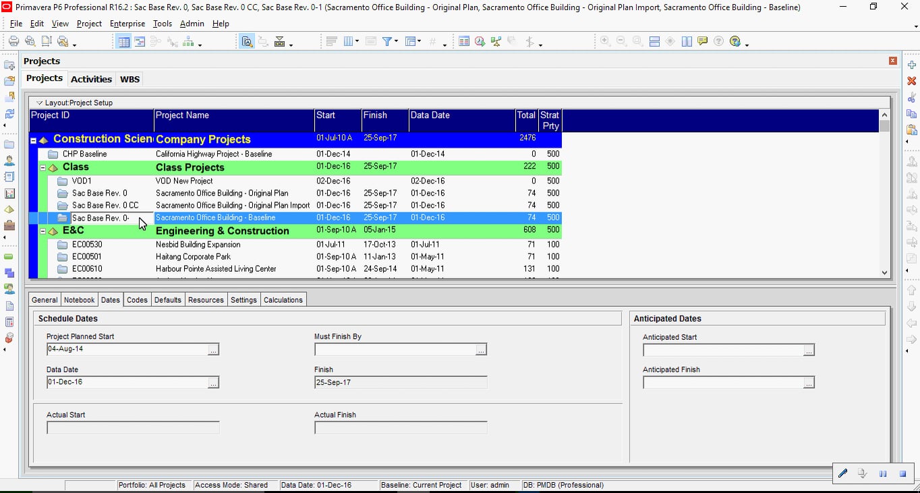Screen dimensions: 920x493
Task: Open Must Finish By date picker button
Action: pyautogui.click(x=481, y=349)
